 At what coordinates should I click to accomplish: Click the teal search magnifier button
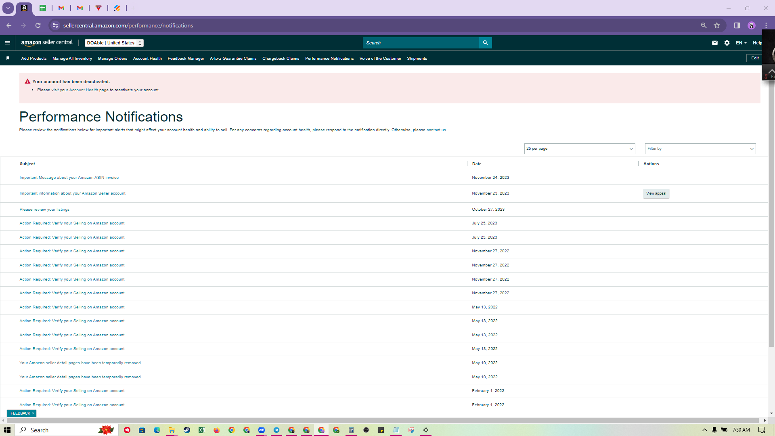point(485,43)
